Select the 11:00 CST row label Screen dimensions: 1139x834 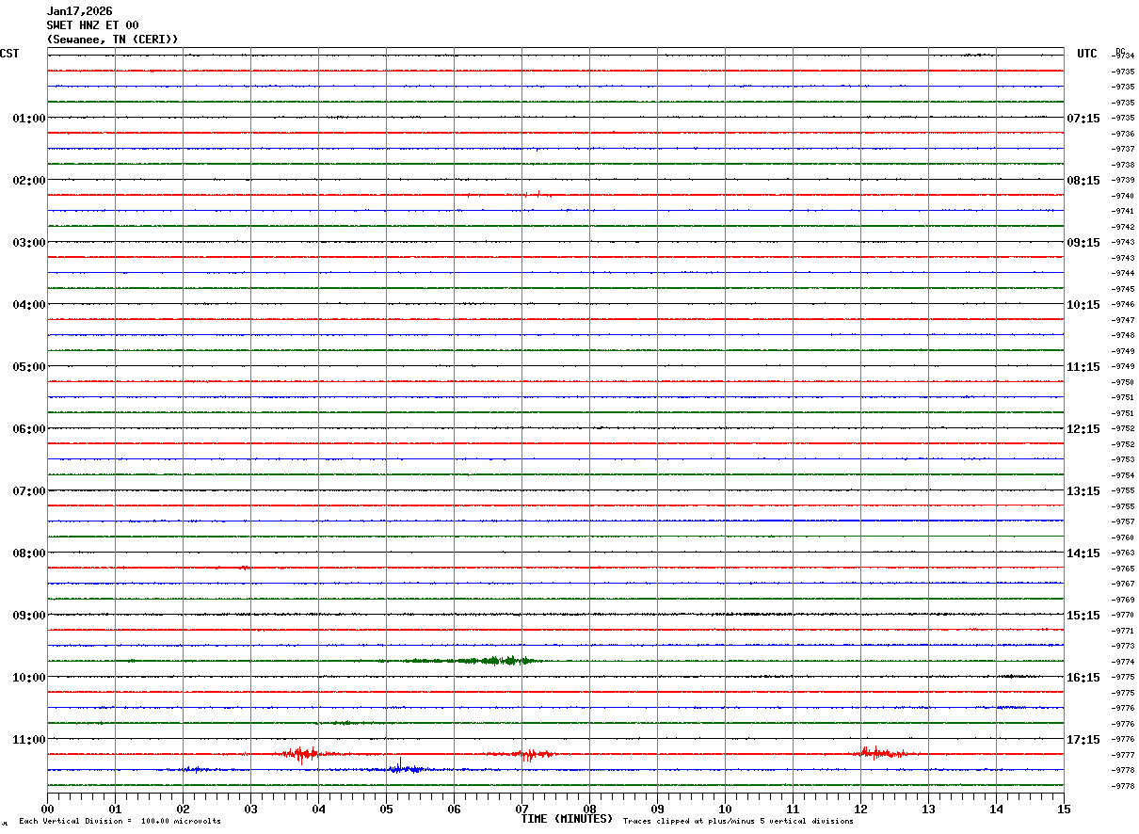pyautogui.click(x=28, y=740)
